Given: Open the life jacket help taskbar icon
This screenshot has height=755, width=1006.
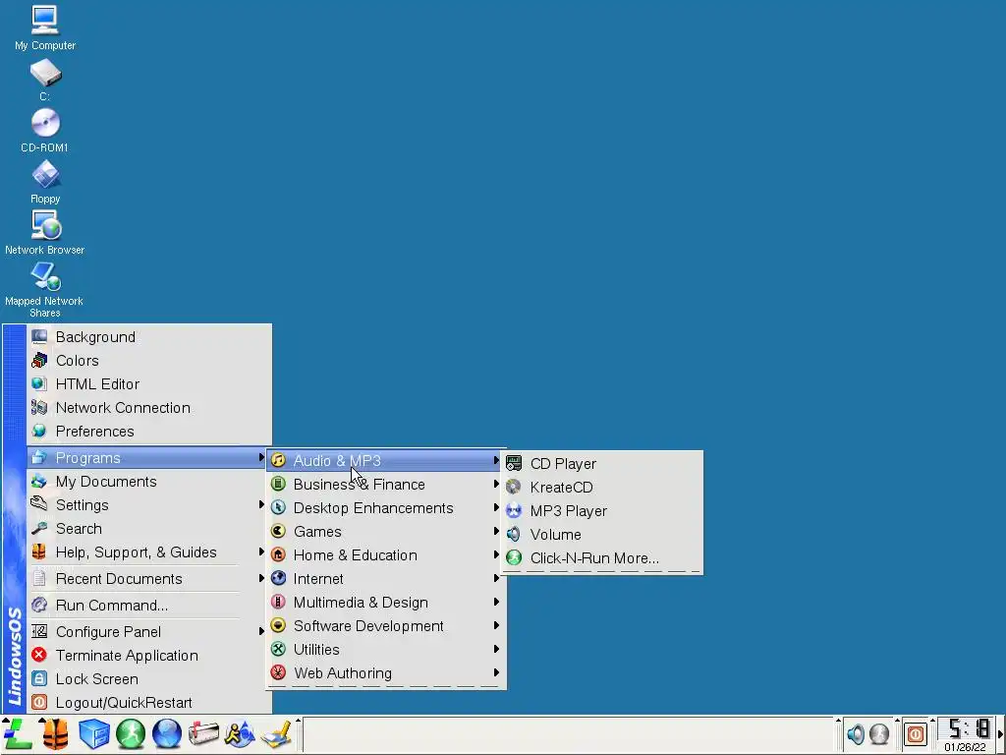Looking at the screenshot, I should pos(56,733).
